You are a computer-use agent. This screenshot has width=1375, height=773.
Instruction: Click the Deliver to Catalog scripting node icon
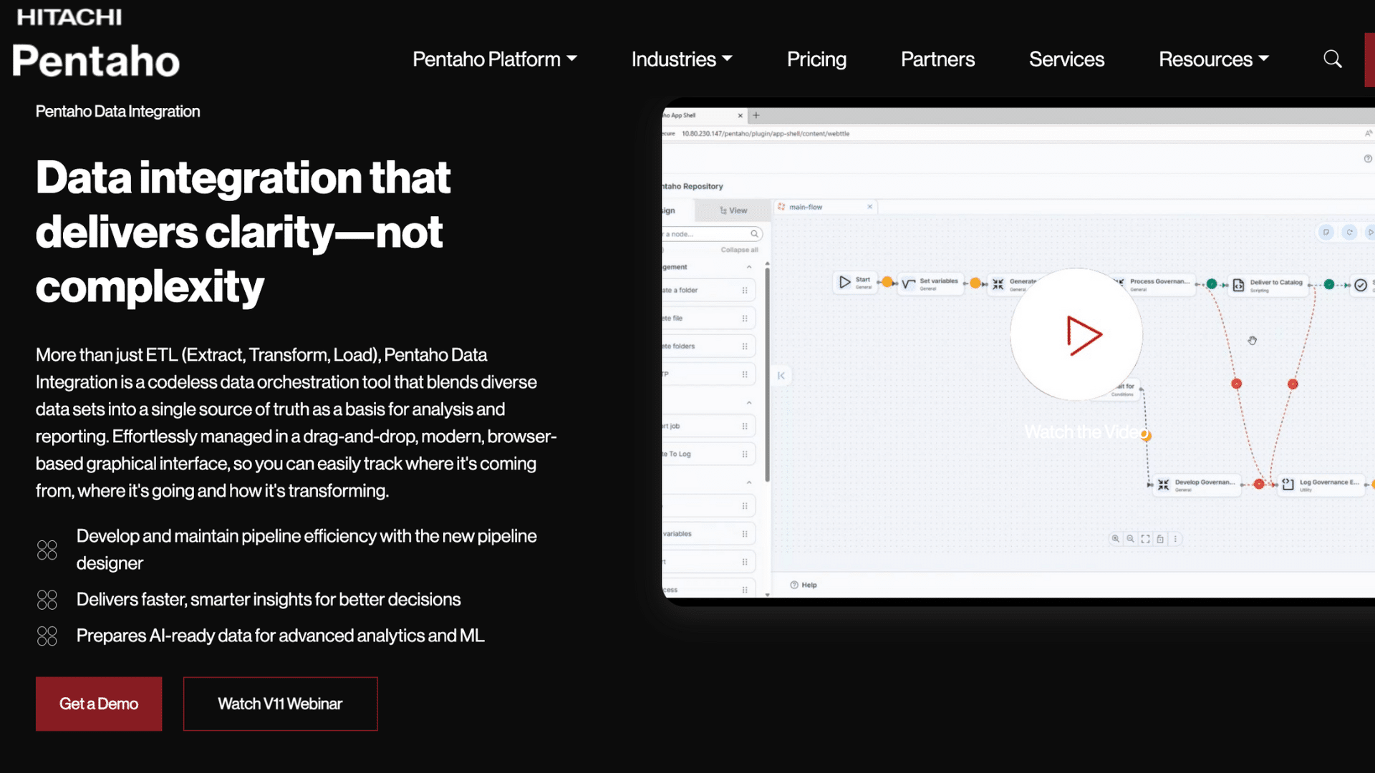[1238, 283]
